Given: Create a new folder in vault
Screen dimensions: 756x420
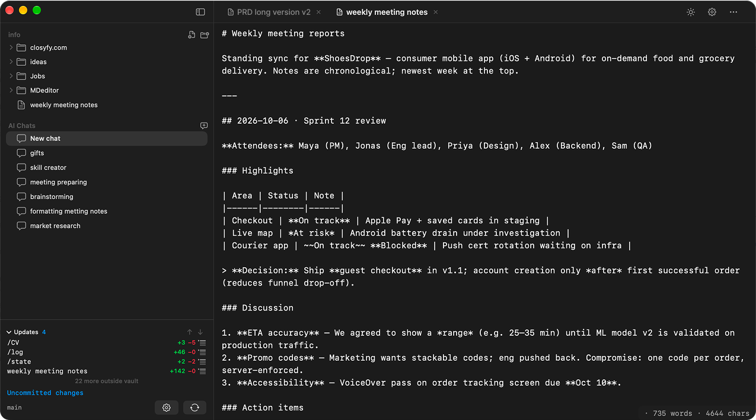Looking at the screenshot, I should [x=205, y=35].
